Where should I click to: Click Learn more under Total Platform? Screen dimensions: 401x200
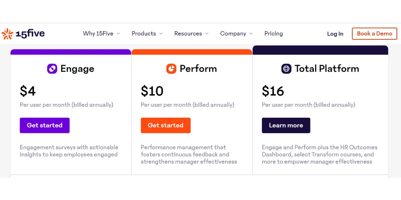[286, 125]
